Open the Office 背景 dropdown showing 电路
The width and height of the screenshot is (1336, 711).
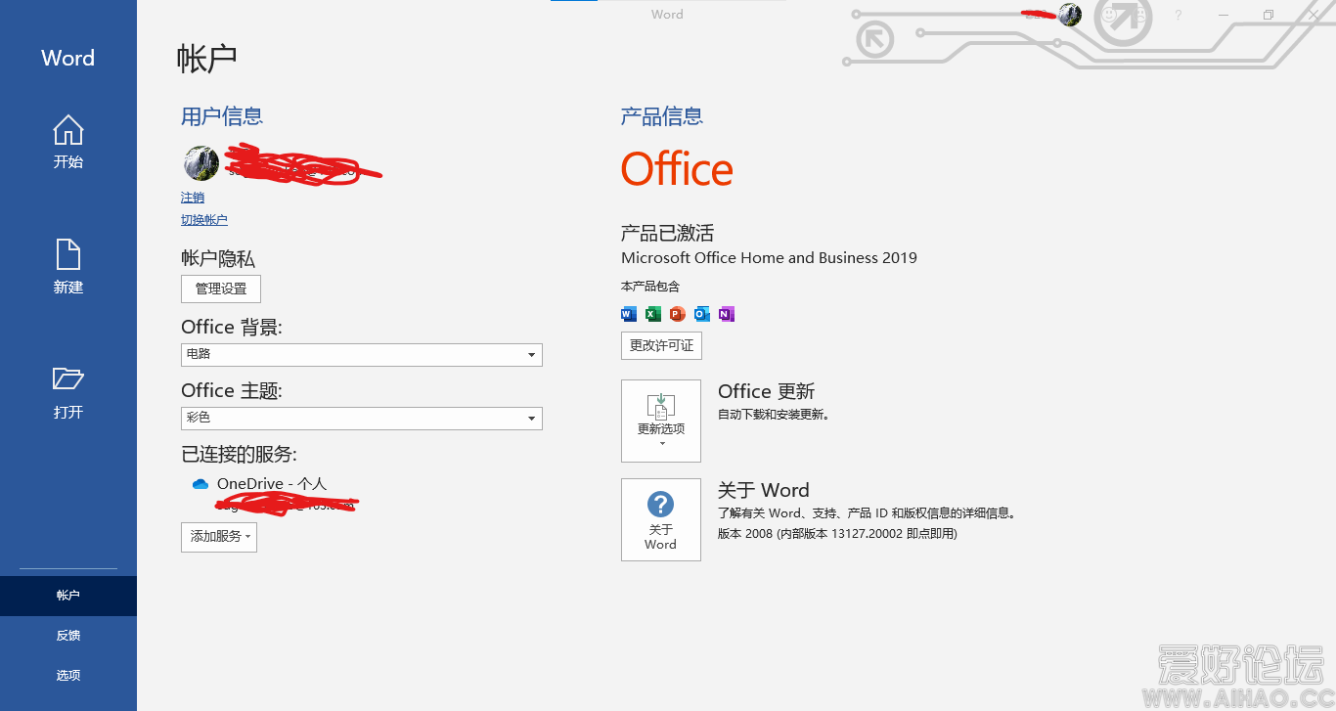coord(360,354)
